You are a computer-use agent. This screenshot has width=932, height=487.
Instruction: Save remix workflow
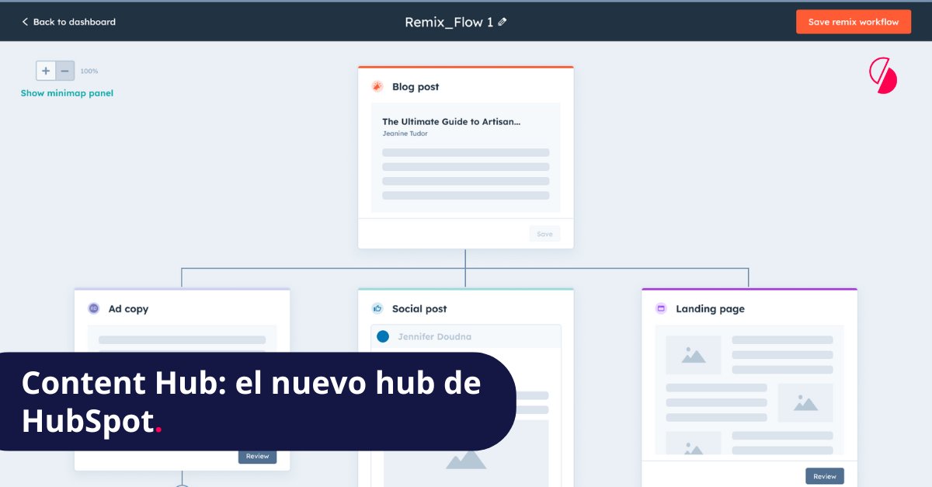[854, 22]
